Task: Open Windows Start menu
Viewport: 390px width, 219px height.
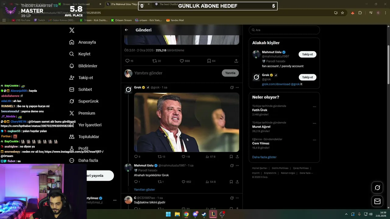Action: click(x=168, y=214)
